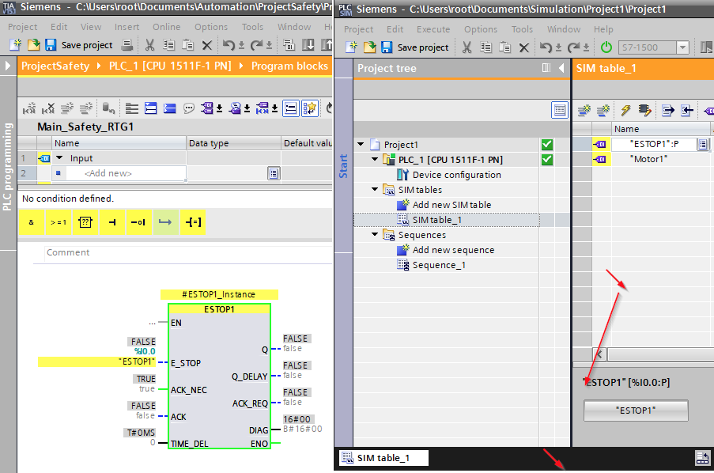Click the ESTOP1 block header
This screenshot has width=714, height=473.
(219, 309)
